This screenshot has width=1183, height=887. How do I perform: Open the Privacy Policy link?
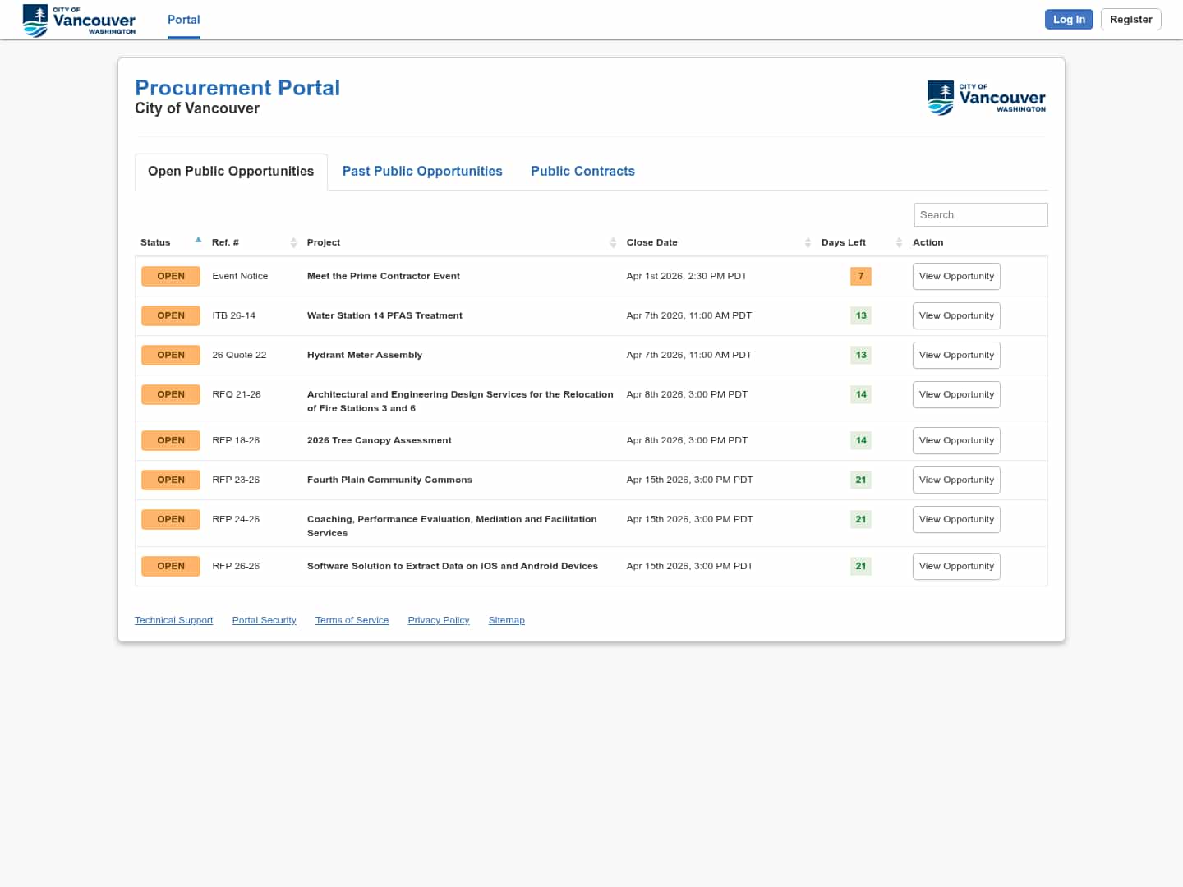tap(439, 620)
